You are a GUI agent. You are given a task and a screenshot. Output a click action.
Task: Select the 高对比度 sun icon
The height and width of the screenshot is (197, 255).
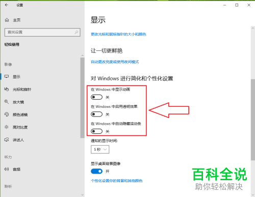coord(7,127)
